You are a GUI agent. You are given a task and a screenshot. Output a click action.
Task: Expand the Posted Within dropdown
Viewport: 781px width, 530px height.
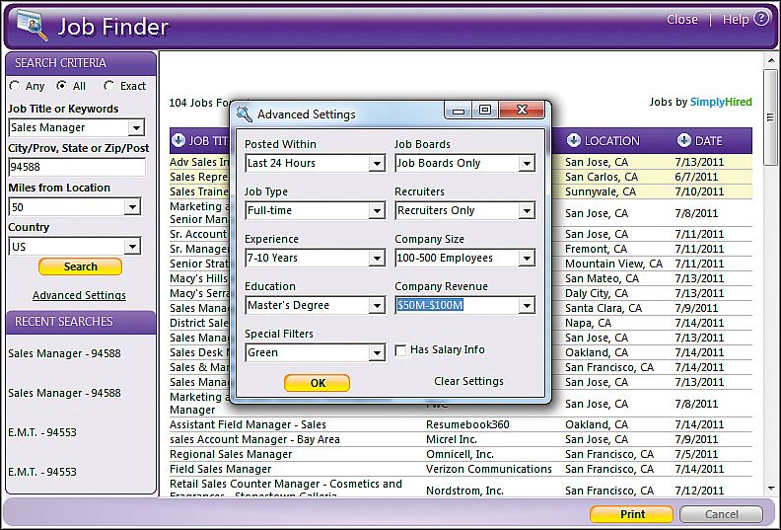[377, 164]
